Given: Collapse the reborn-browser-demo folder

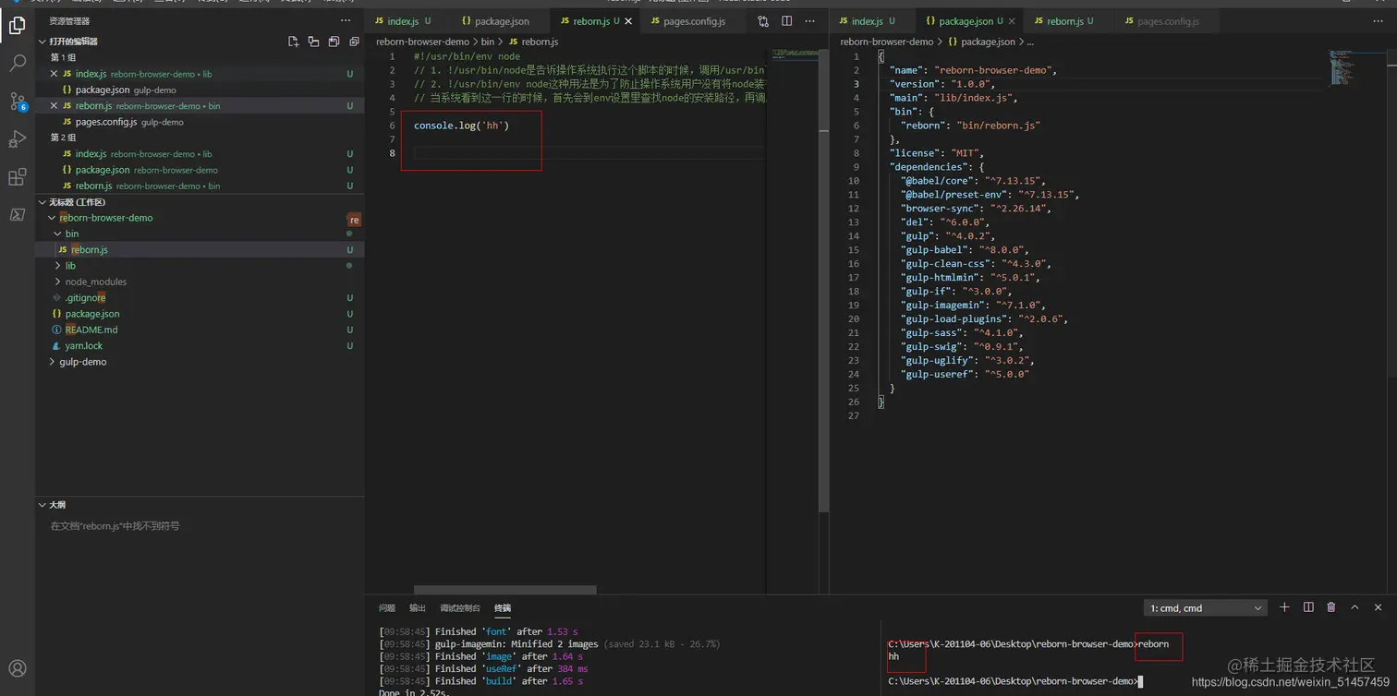Looking at the screenshot, I should coord(52,218).
